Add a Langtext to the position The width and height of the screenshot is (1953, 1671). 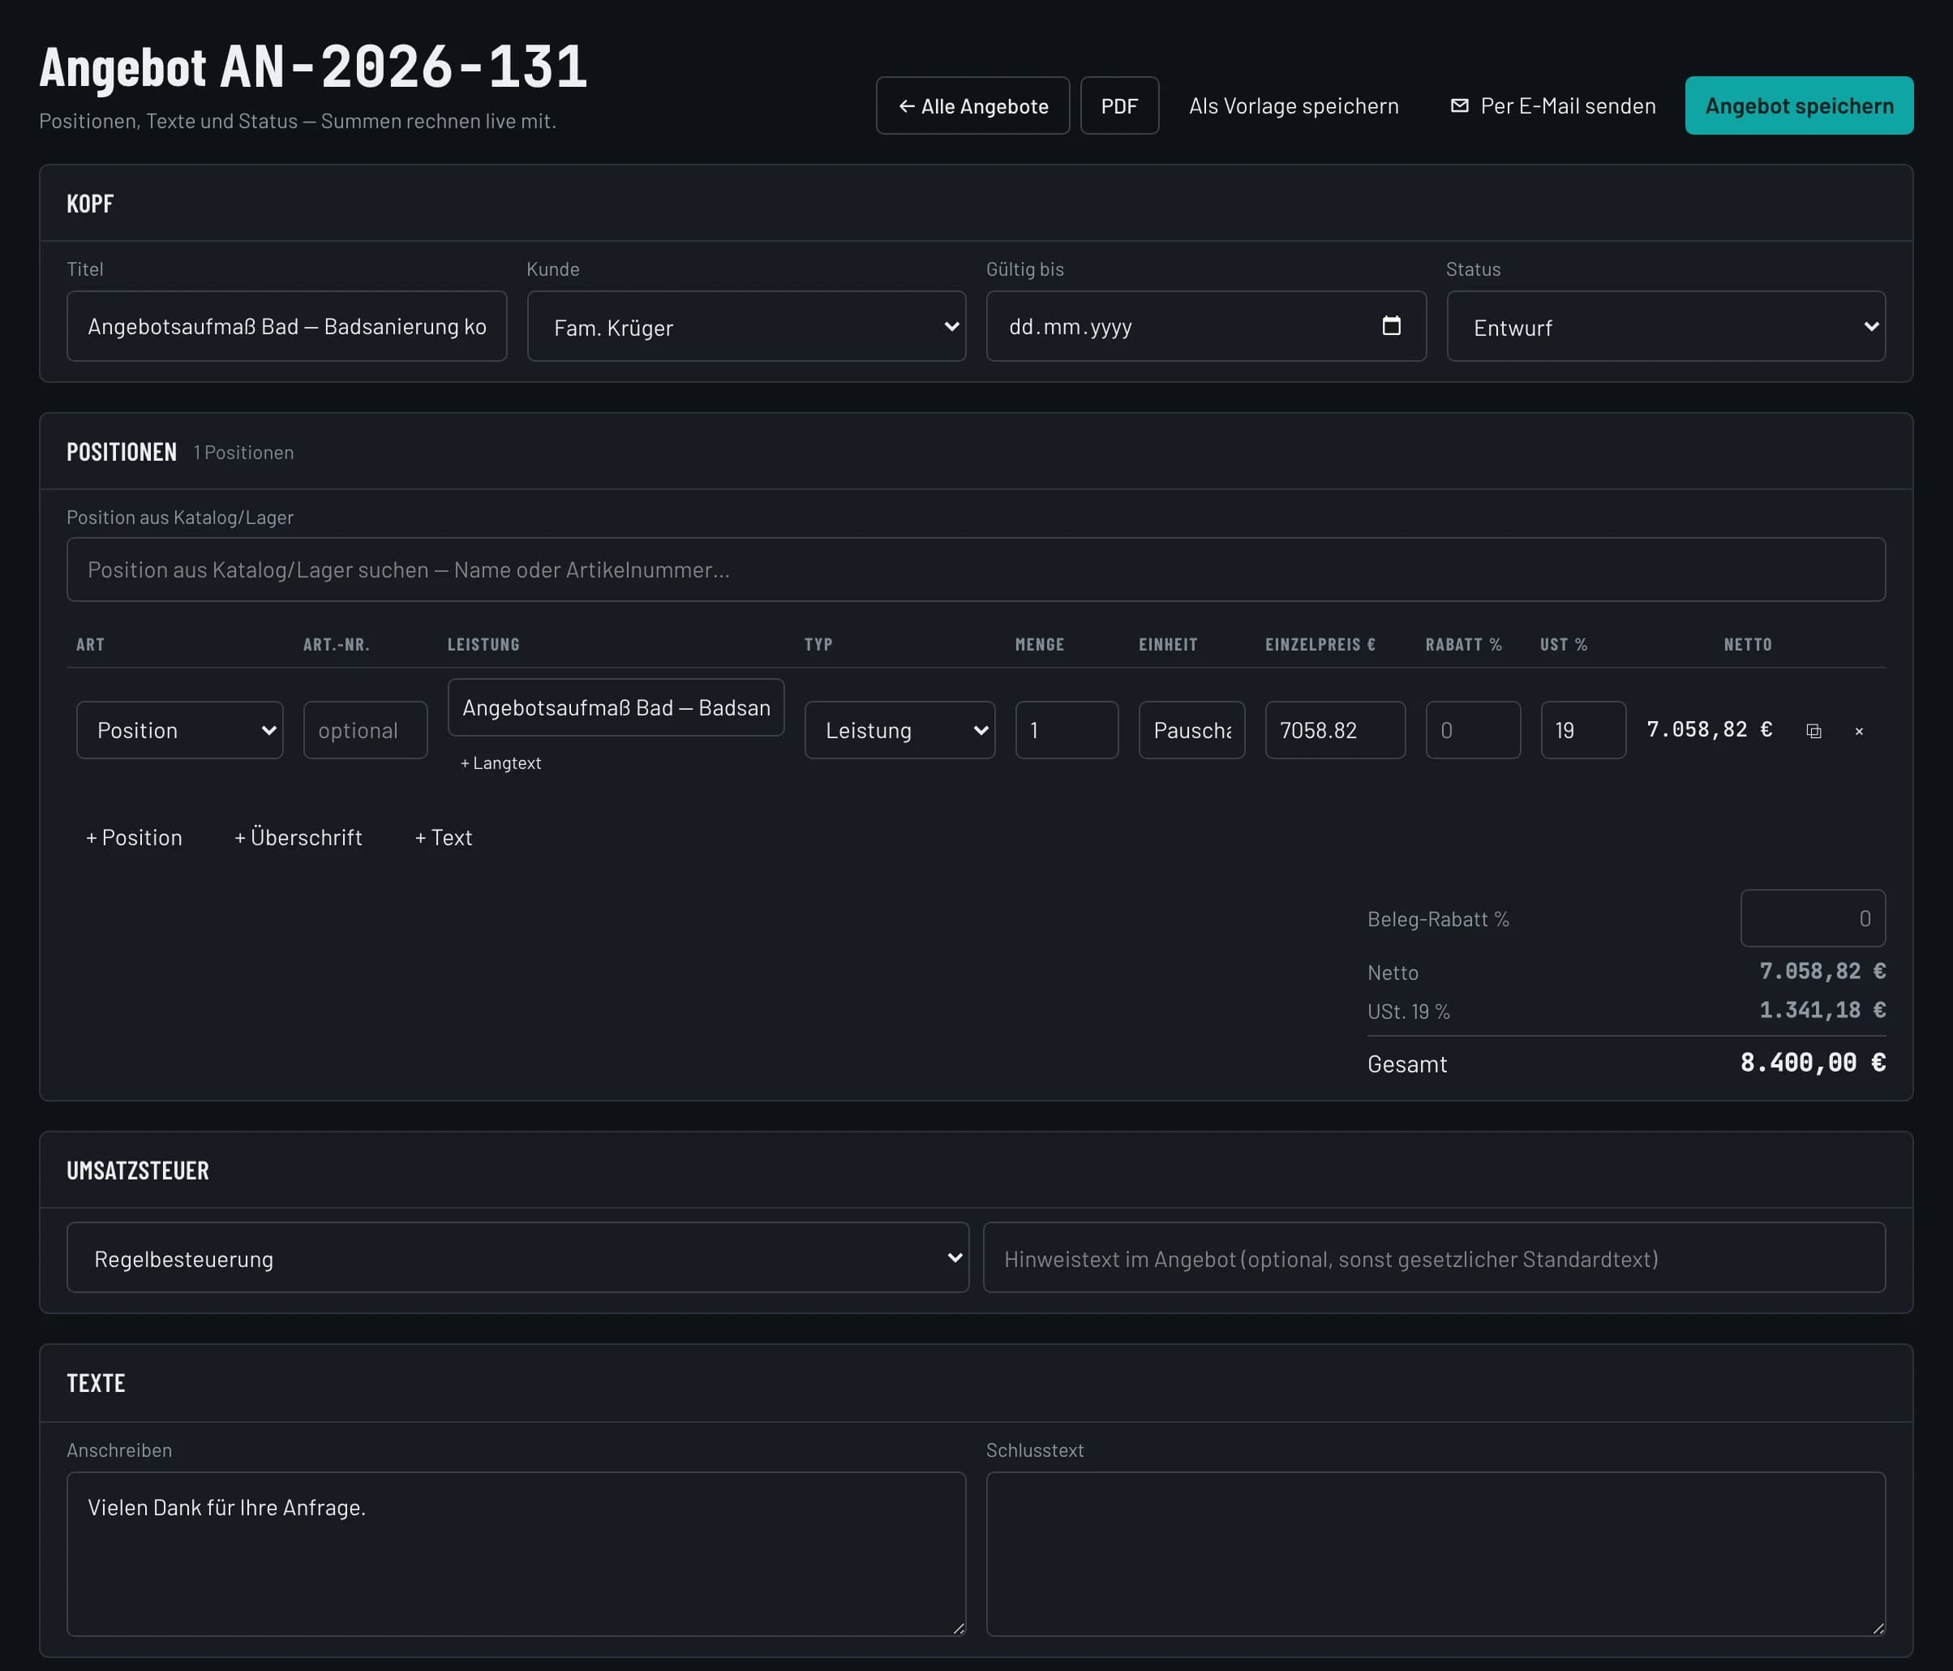click(x=500, y=763)
